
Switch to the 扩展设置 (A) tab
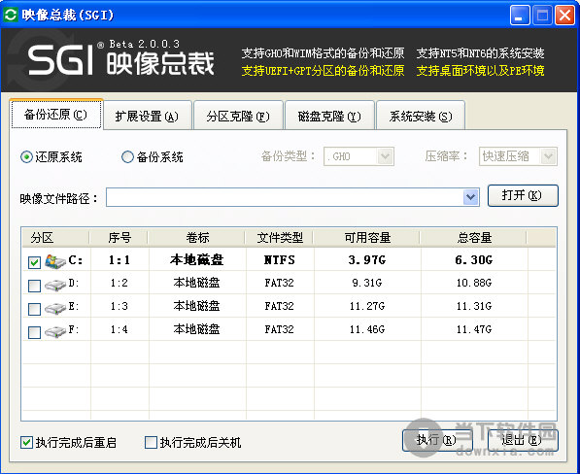[x=148, y=116]
